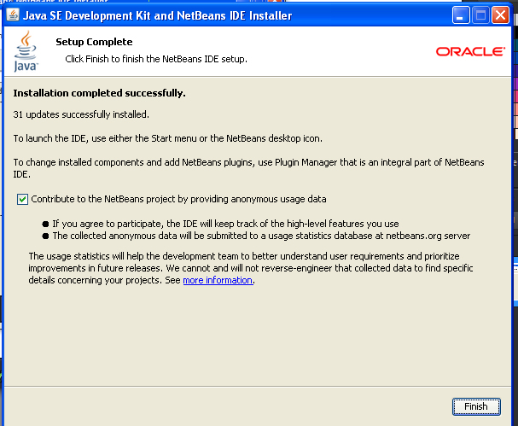Viewport: 518px width, 426px height.
Task: Click the 'Contribute to the NetBeans project' label
Action: [179, 199]
